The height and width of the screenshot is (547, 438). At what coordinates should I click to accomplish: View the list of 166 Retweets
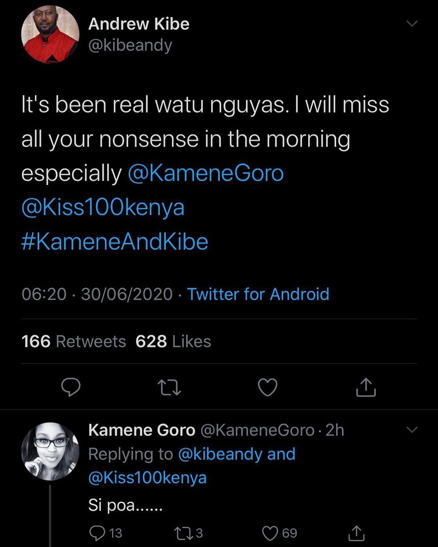74,341
